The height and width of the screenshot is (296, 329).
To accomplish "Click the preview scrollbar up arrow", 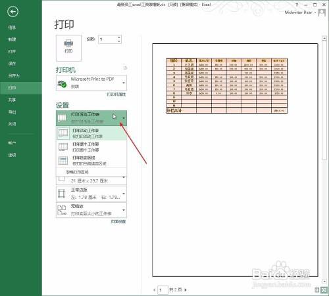I will [324, 38].
